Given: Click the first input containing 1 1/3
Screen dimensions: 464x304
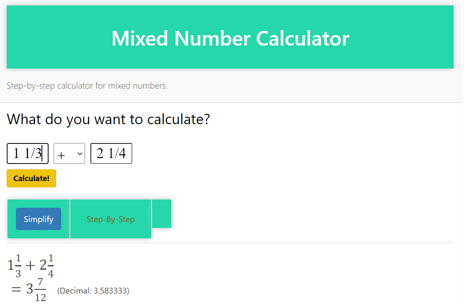Looking at the screenshot, I should [x=28, y=153].
